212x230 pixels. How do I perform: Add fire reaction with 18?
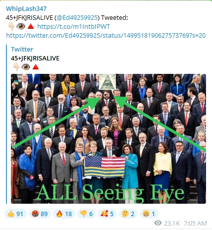(x=64, y=214)
